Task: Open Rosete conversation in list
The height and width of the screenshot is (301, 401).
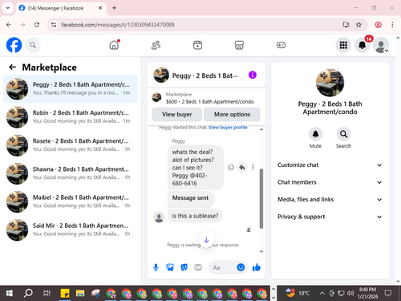Action: [71, 145]
